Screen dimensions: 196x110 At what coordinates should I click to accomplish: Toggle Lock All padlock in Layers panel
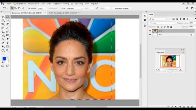pyautogui.click(x=171, y=27)
